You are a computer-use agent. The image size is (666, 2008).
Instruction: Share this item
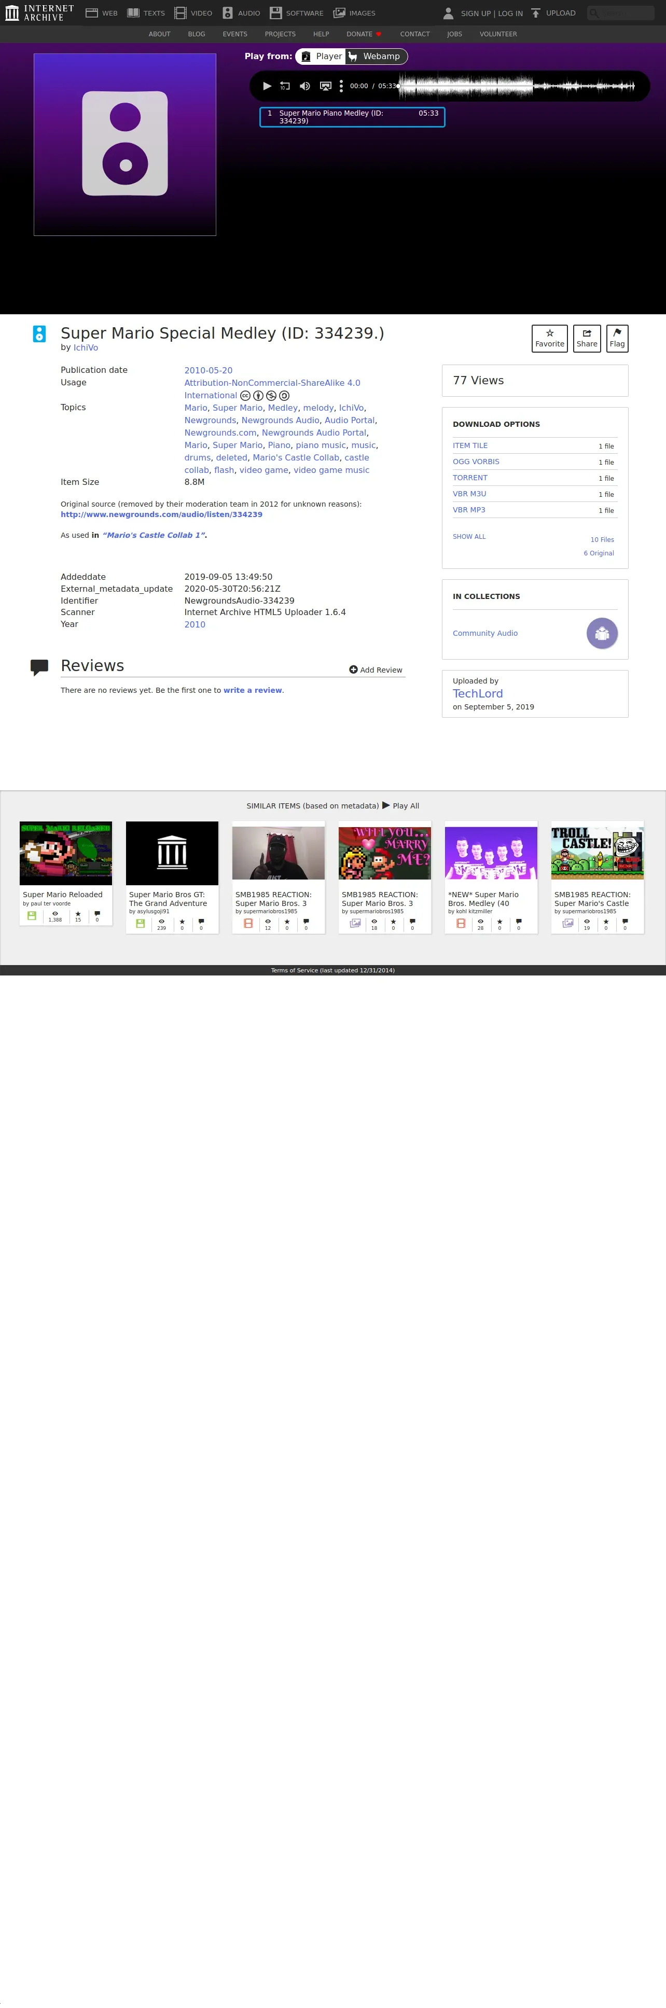587,338
